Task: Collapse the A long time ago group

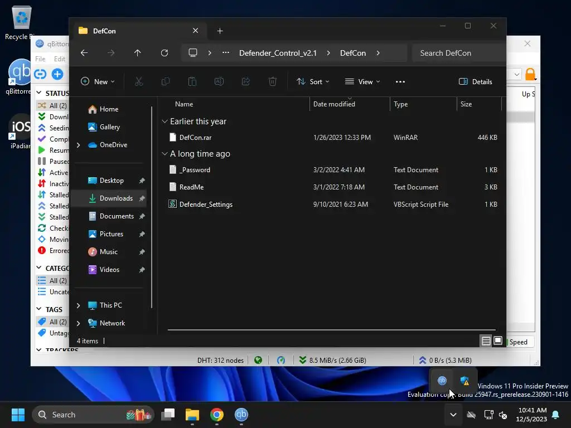Action: pyautogui.click(x=164, y=154)
